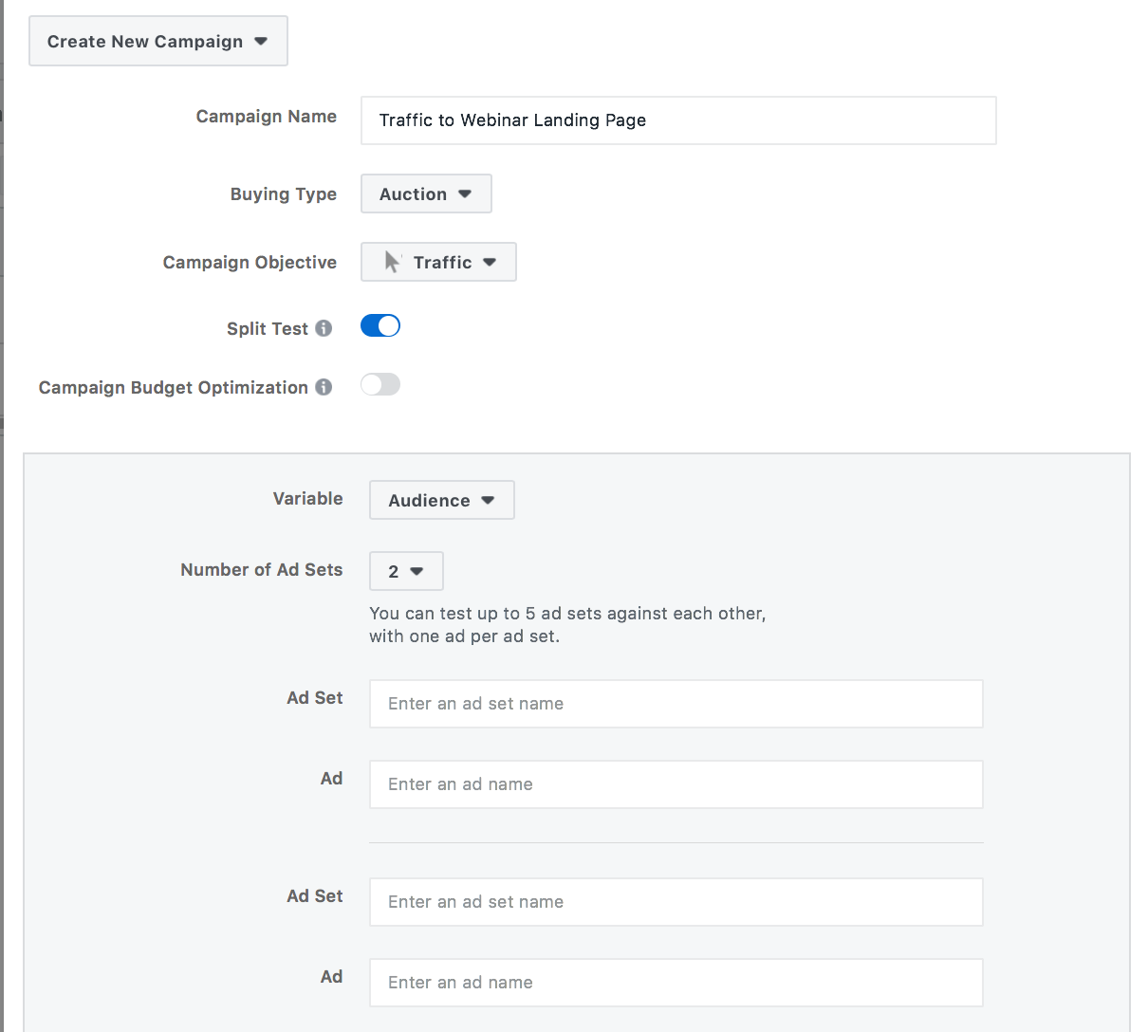Click the Buying Type label
The image size is (1148, 1032).
point(284,194)
